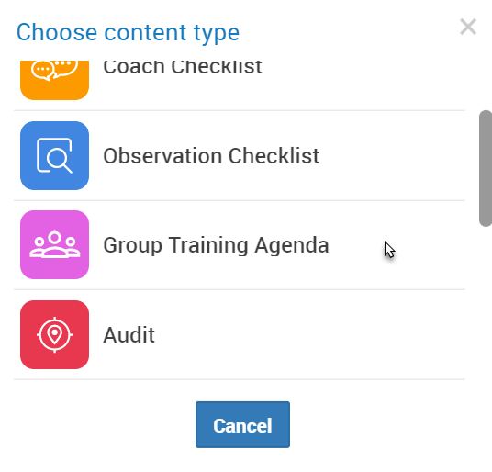Click the Cancel button

point(242,424)
